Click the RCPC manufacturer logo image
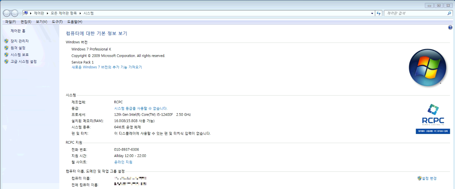This screenshot has height=189, width=455. click(x=432, y=118)
